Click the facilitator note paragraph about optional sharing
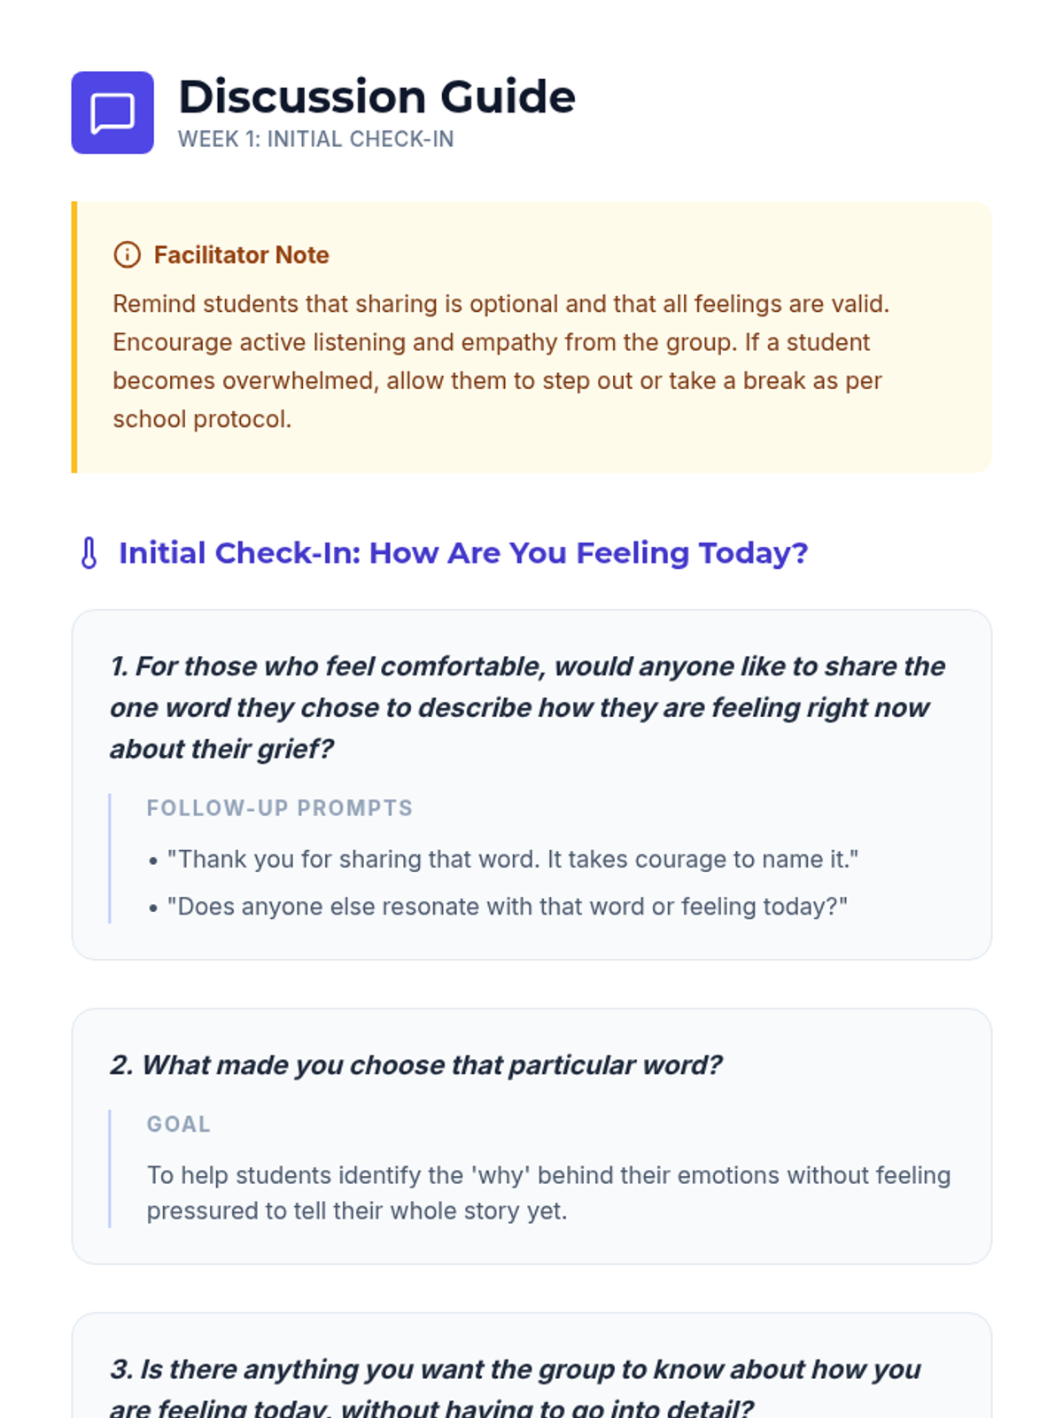This screenshot has width=1063, height=1418. [x=500, y=361]
